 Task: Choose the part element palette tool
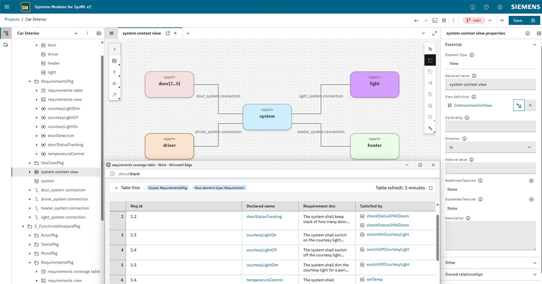click(x=114, y=60)
